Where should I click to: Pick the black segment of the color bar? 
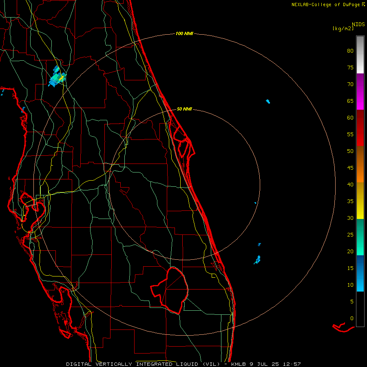coord(360,309)
